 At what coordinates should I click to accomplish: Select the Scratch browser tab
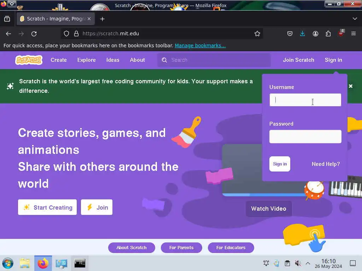click(56, 19)
